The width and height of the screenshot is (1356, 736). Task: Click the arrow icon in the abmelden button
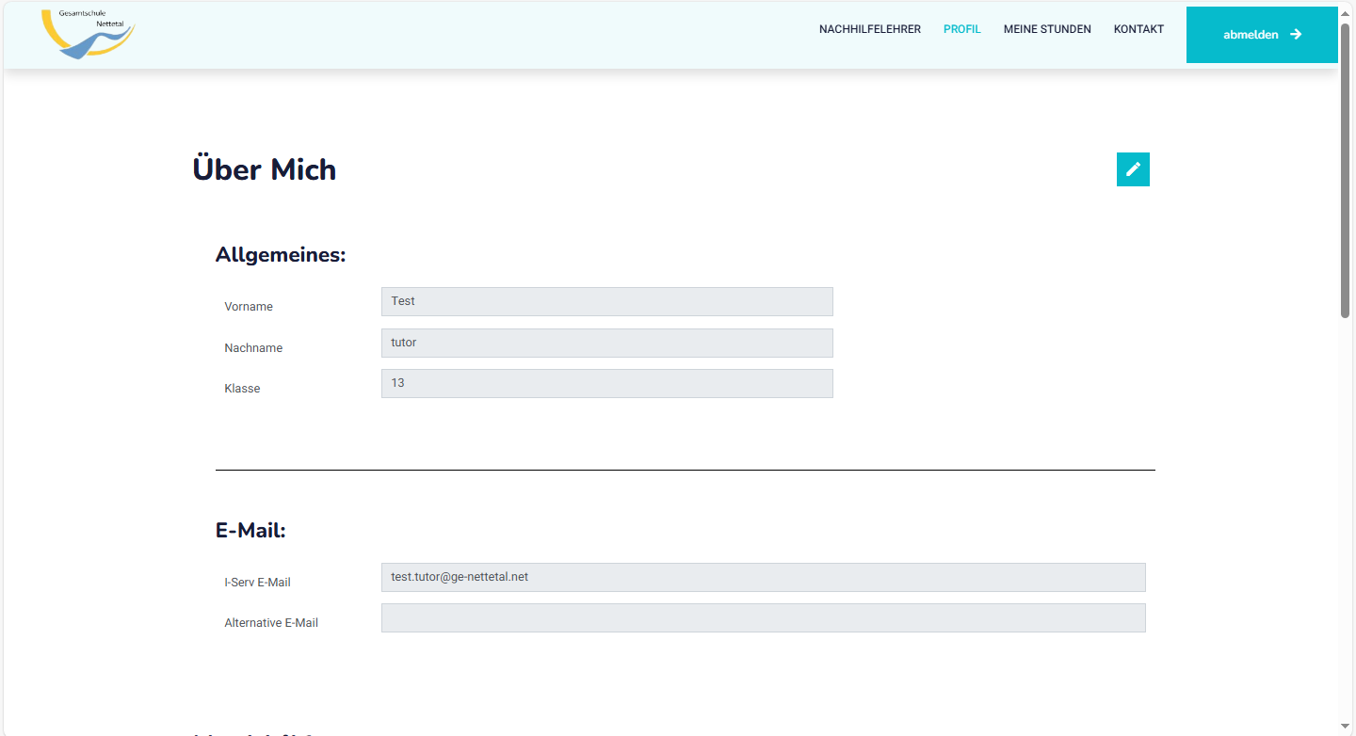1296,35
